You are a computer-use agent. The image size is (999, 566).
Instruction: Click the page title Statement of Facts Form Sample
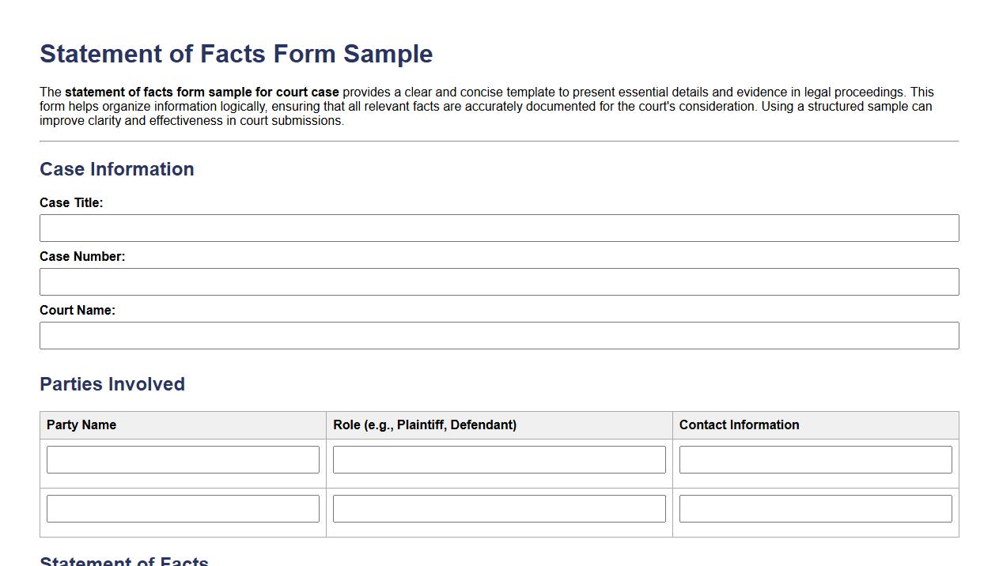click(236, 53)
